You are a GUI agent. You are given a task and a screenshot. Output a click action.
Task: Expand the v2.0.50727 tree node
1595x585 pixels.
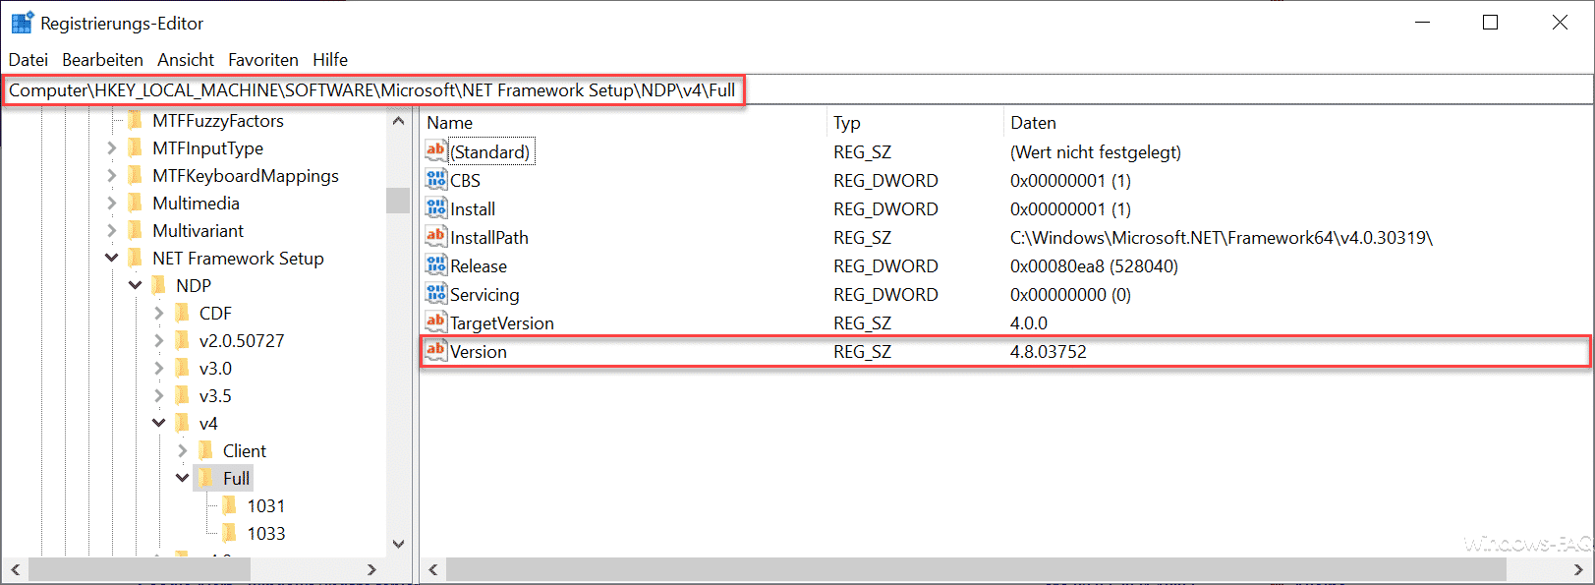tap(159, 341)
